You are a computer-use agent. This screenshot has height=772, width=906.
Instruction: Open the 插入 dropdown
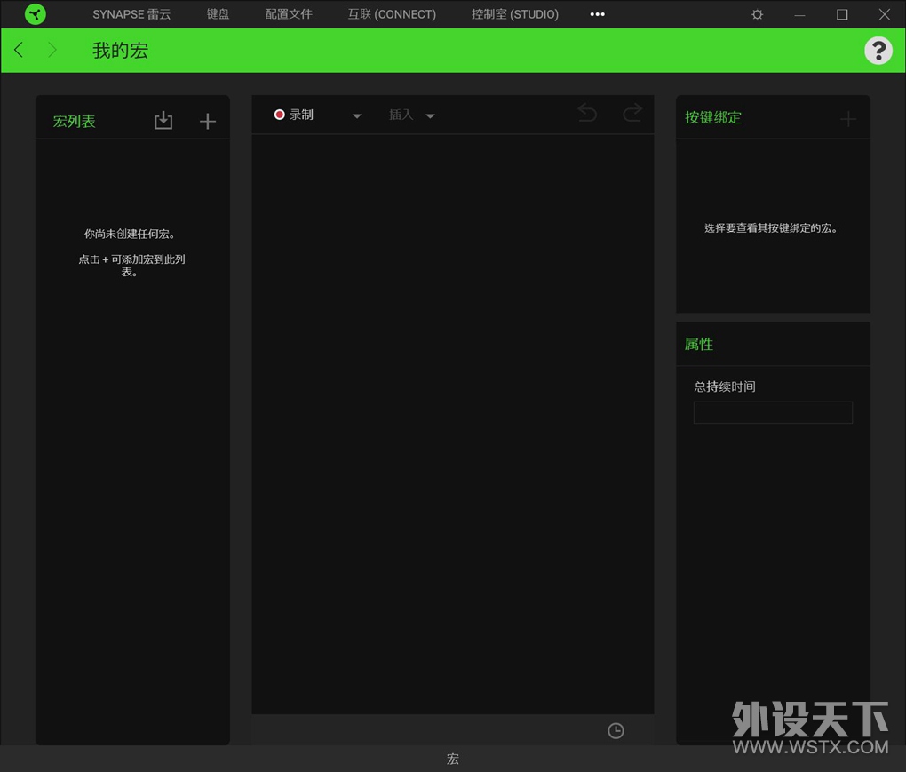tap(411, 115)
